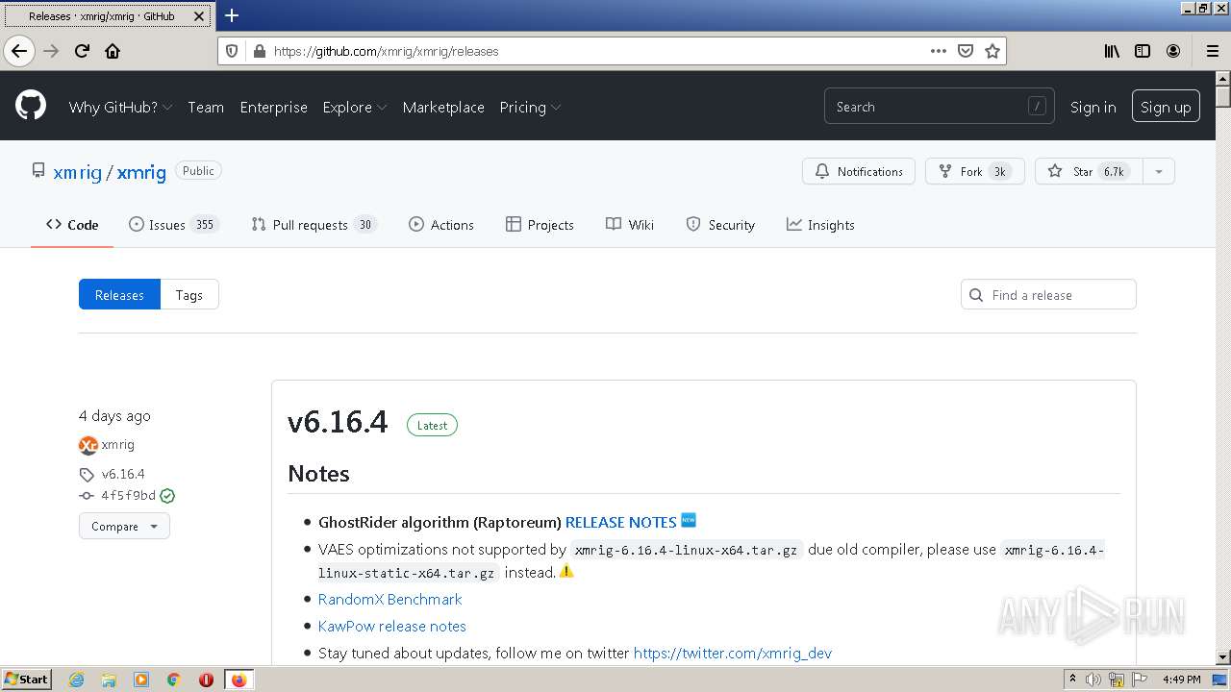The width and height of the screenshot is (1231, 692).
Task: Open RELEASE NOTES link
Action: pos(620,522)
